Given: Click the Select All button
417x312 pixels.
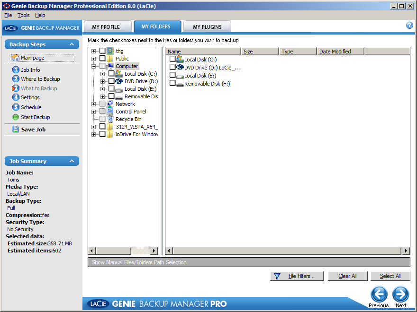Looking at the screenshot, I should pyautogui.click(x=390, y=276).
